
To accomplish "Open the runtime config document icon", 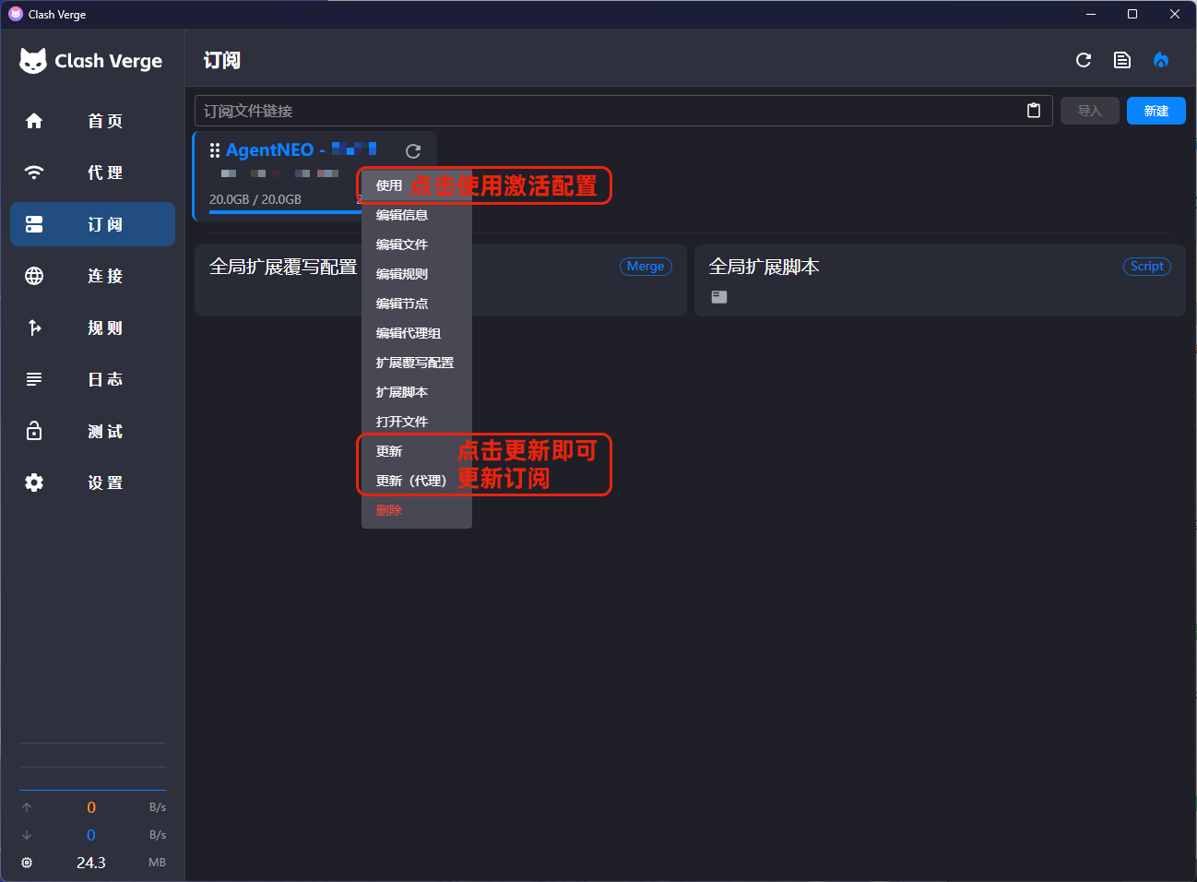I will [x=1122, y=60].
